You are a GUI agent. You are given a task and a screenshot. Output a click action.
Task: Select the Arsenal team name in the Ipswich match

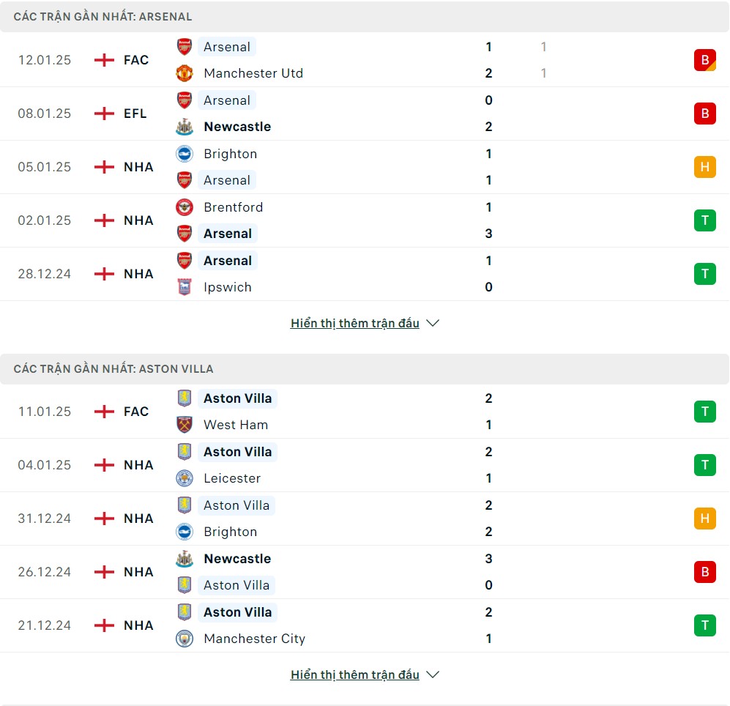228,261
